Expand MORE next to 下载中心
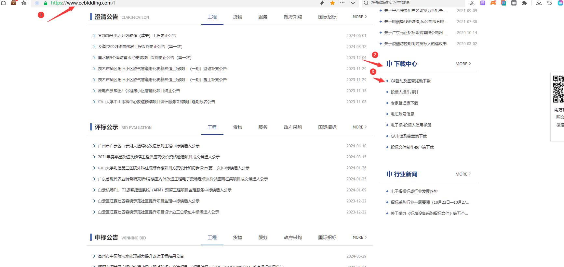This screenshot has height=267, width=564. (463, 64)
